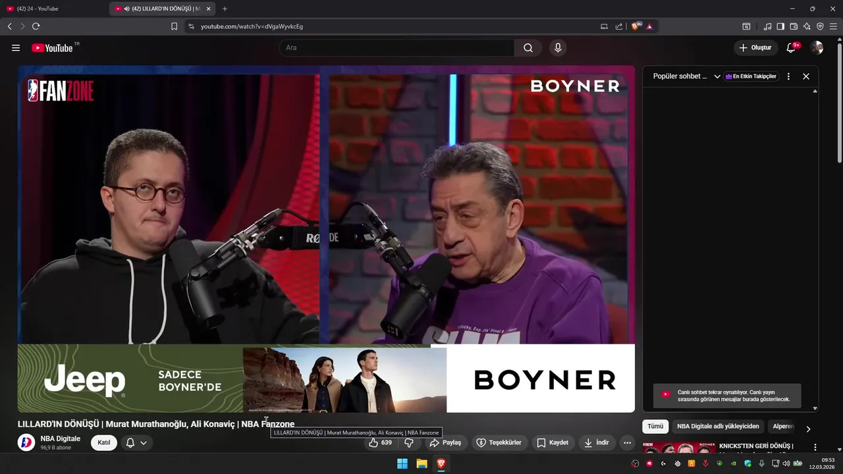Open the account avatar menu
Image resolution: width=843 pixels, height=474 pixels.
817,47
